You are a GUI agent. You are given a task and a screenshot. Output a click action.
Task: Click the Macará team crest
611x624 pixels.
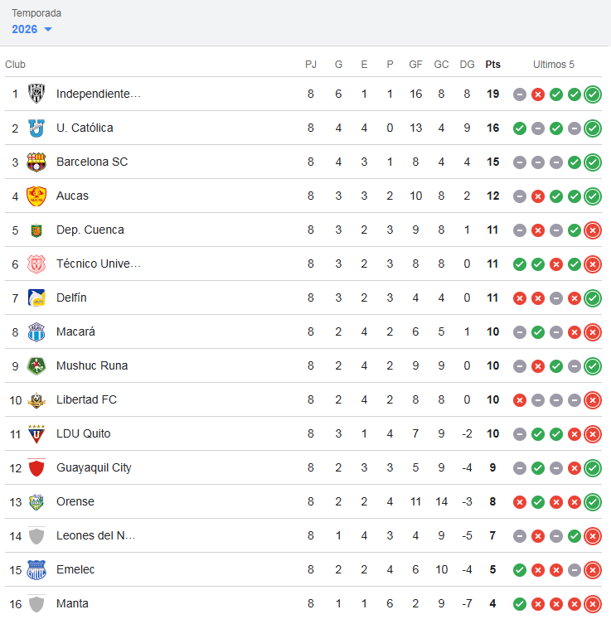pos(36,331)
